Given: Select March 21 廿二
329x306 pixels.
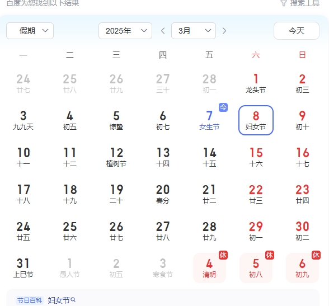Looking at the screenshot, I should coord(209,194).
